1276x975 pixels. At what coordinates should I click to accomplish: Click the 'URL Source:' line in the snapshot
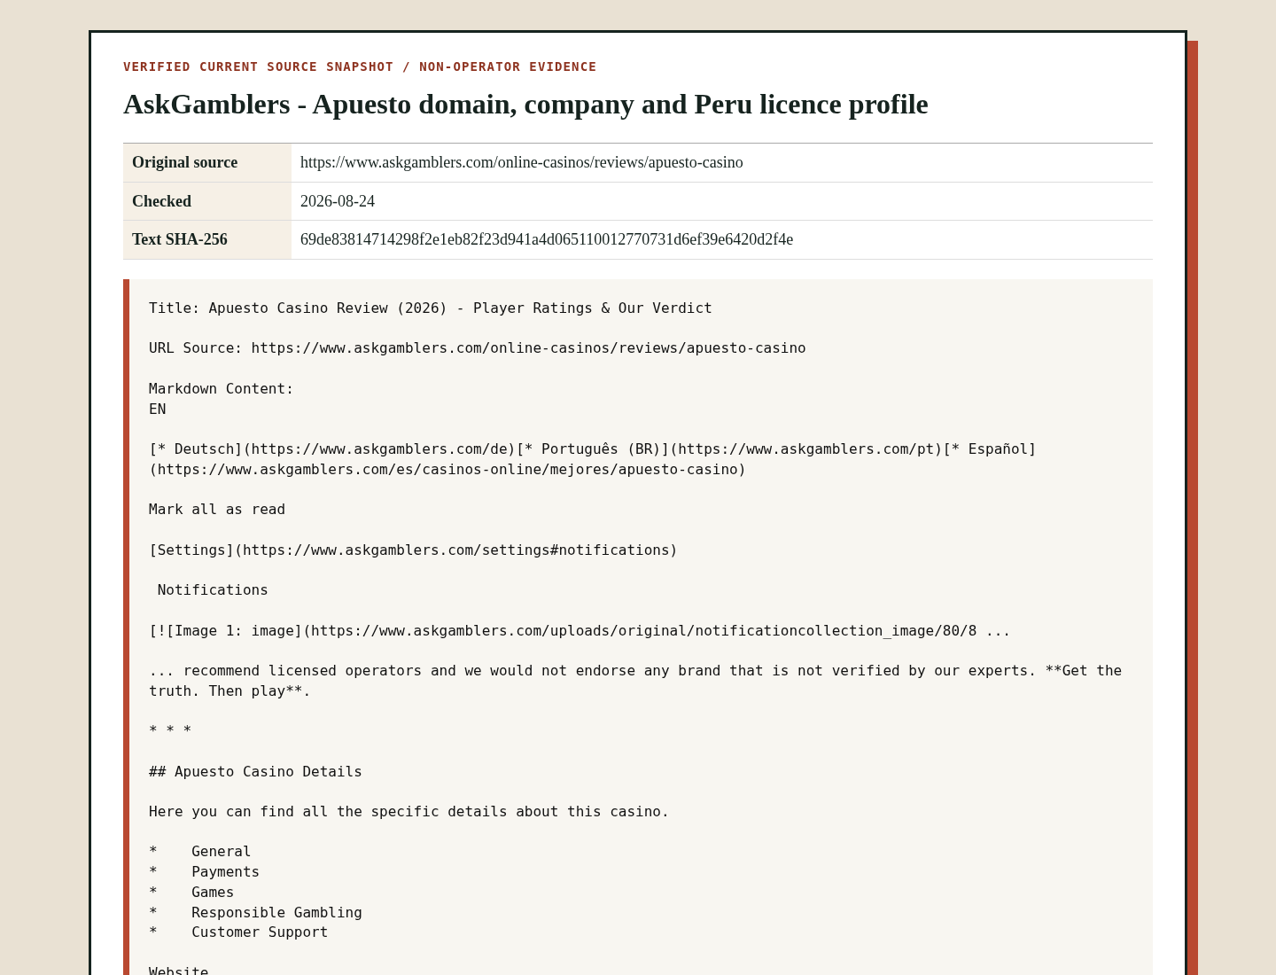pyautogui.click(x=478, y=347)
